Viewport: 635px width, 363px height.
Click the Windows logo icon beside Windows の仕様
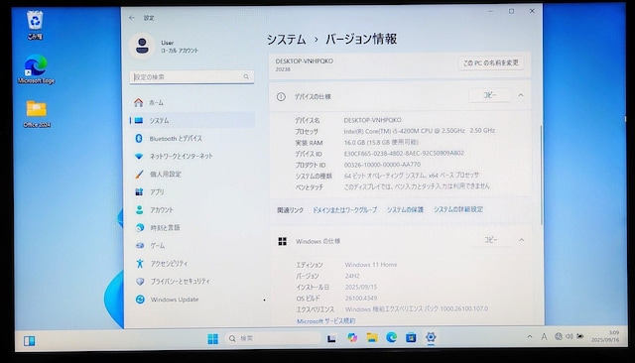pos(282,241)
